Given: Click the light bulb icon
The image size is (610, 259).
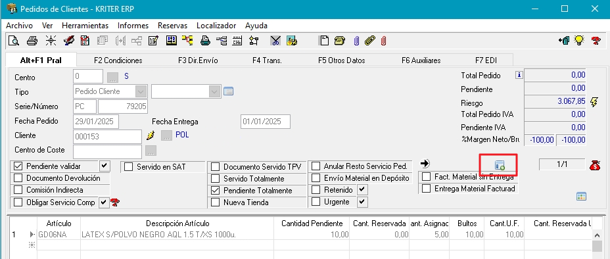Looking at the screenshot, I should point(580,40).
